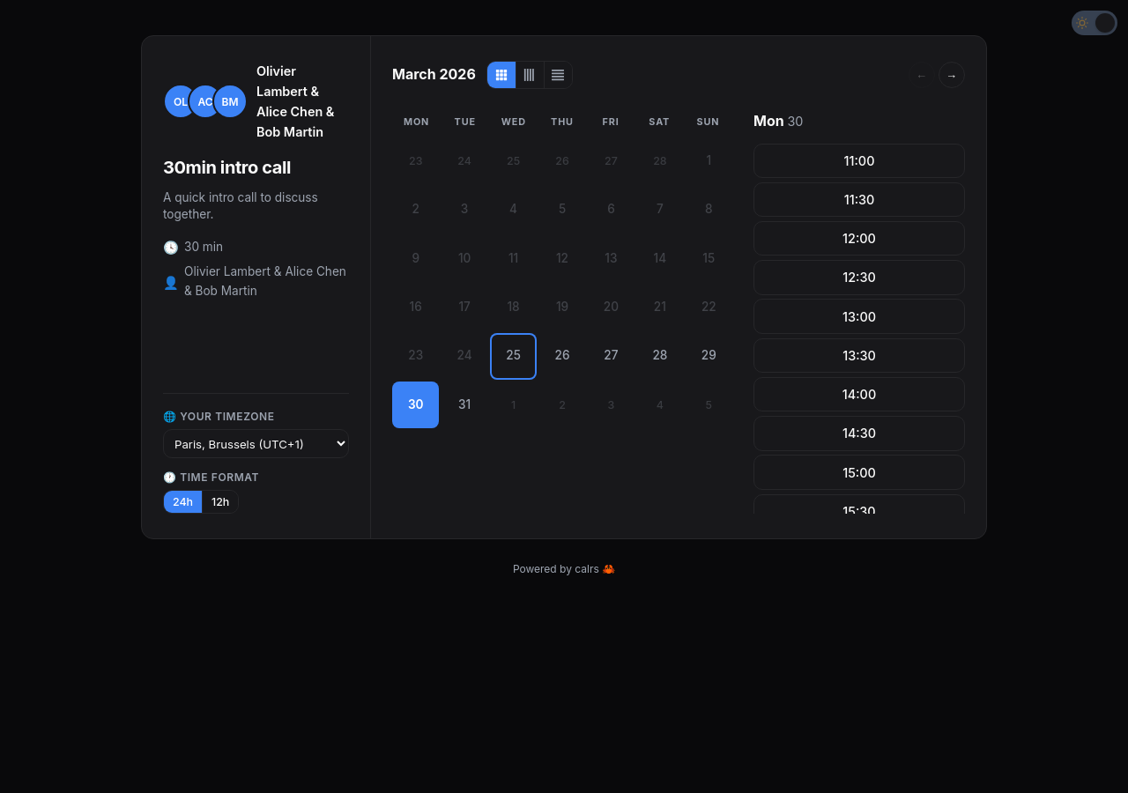Open the list view icon

[557, 75]
